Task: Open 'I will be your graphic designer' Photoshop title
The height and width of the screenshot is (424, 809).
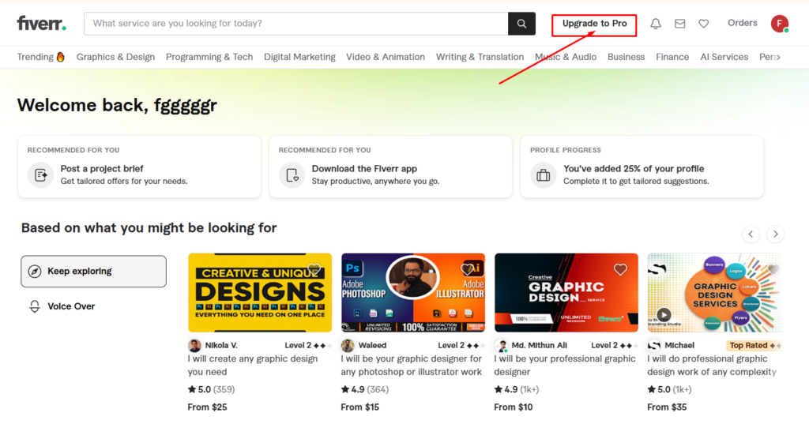Action: pos(411,366)
